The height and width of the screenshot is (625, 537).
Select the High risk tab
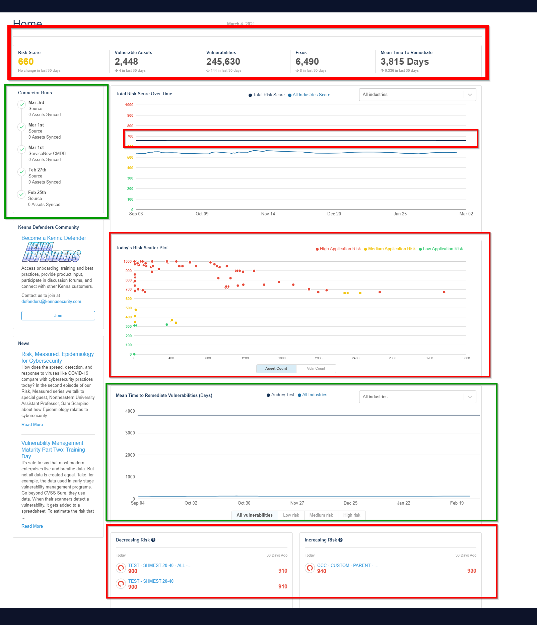tap(352, 515)
